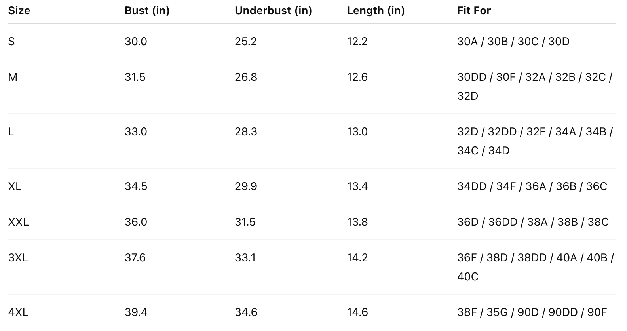Click the 13.0 length value for L
This screenshot has width=627, height=331.
357,132
